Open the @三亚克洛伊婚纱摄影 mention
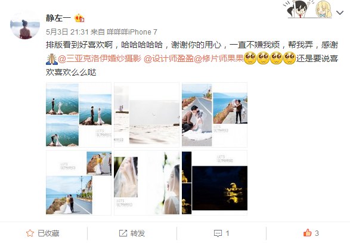 coord(100,58)
